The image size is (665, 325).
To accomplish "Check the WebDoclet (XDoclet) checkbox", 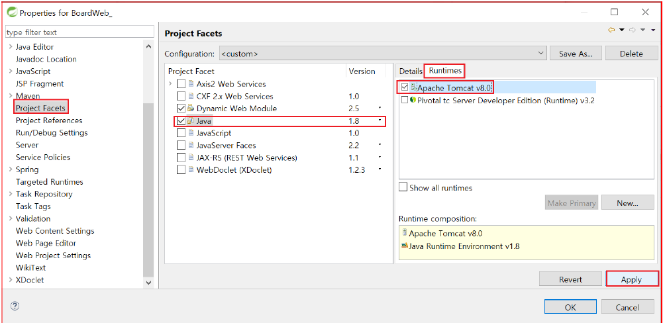I will tap(181, 170).
